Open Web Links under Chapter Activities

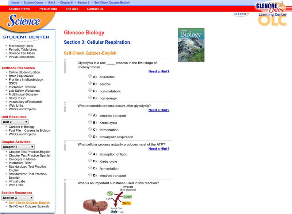point(16,185)
